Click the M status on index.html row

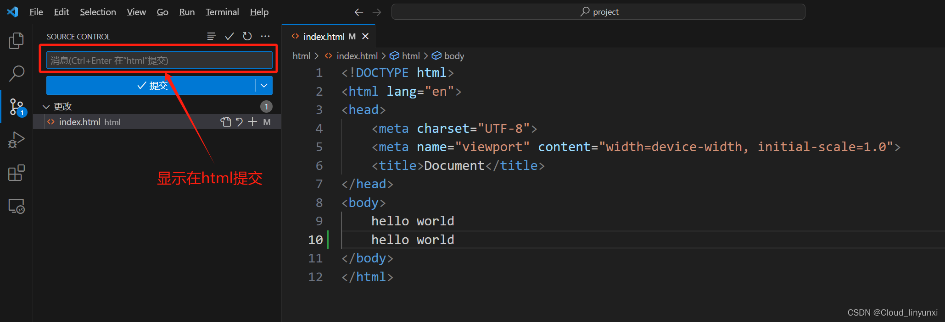pos(267,122)
